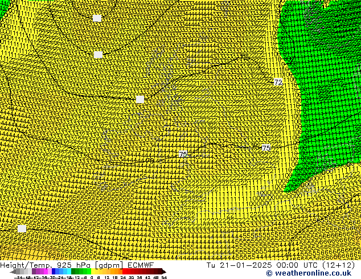Image resolution: width=361 pixels, height=279 pixels.
Task: Select the cyan legend color swatch
Action: (69, 271)
